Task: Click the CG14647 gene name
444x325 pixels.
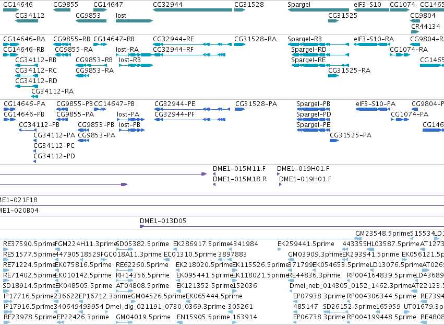Action: (108, 5)
